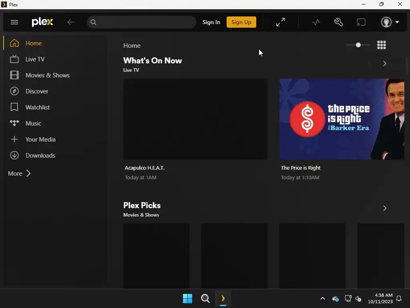Open the user account avatar
The image size is (410, 308).
[386, 22]
